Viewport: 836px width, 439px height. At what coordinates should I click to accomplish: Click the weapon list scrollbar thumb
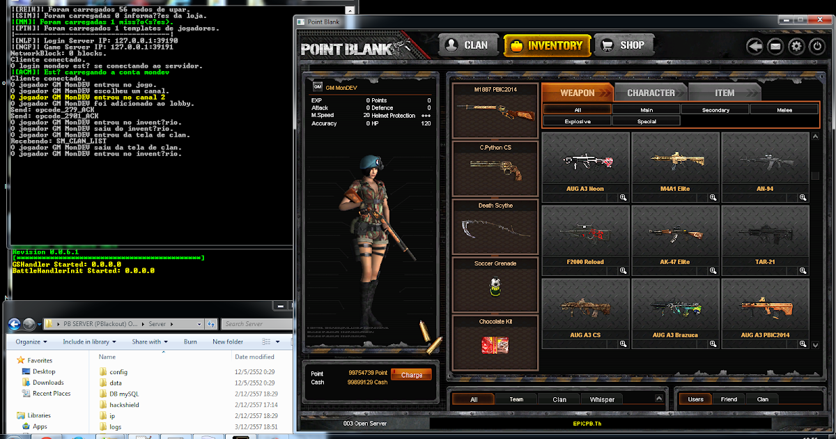pos(815,176)
